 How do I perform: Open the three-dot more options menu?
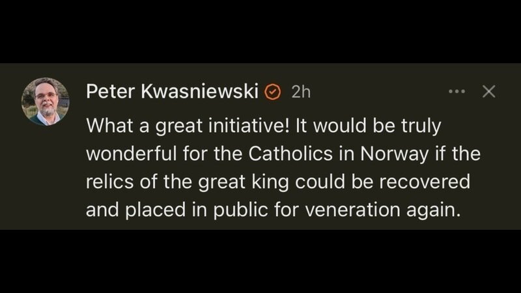(x=458, y=92)
